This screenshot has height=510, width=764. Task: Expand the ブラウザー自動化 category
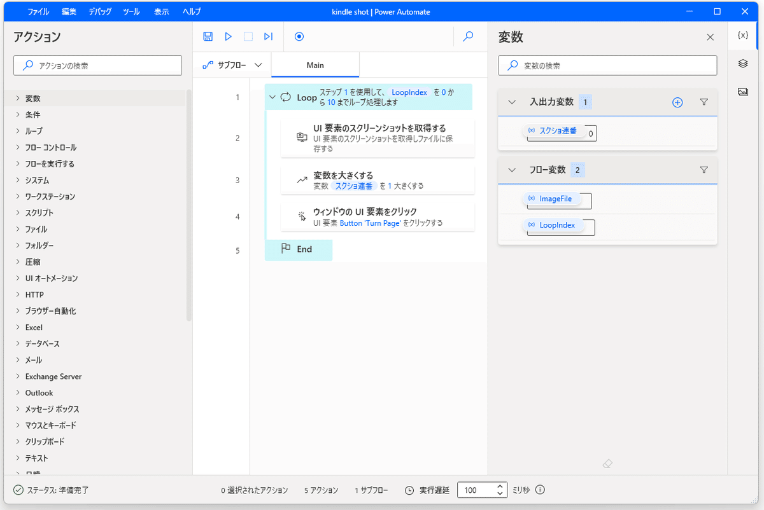[x=18, y=311]
